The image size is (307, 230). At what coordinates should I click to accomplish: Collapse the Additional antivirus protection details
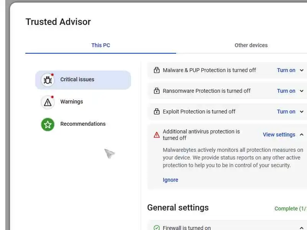pos(302,135)
